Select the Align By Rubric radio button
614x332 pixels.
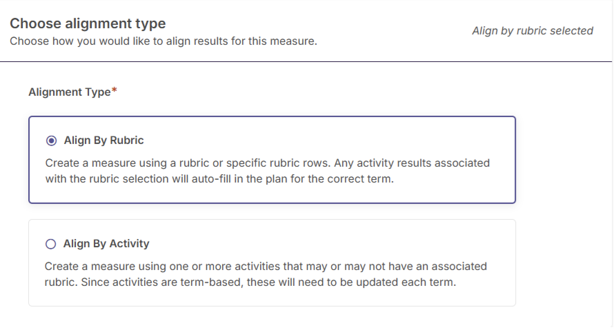pos(51,141)
